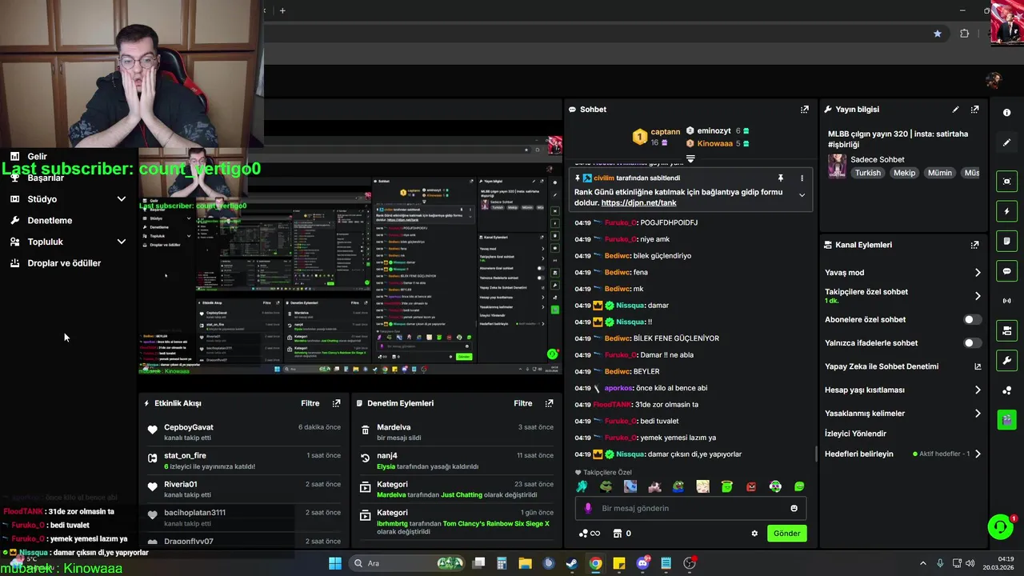Click the wrench quick action icon
1024x576 pixels.
point(1006,361)
